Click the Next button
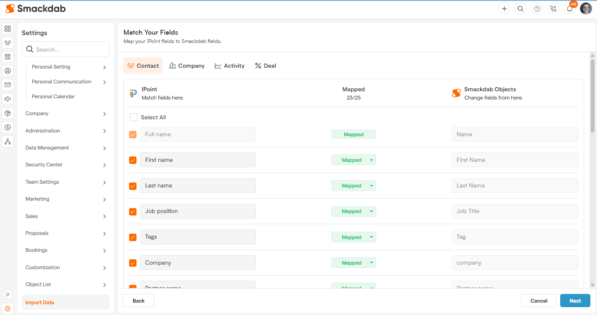This screenshot has width=597, height=315. (575, 301)
